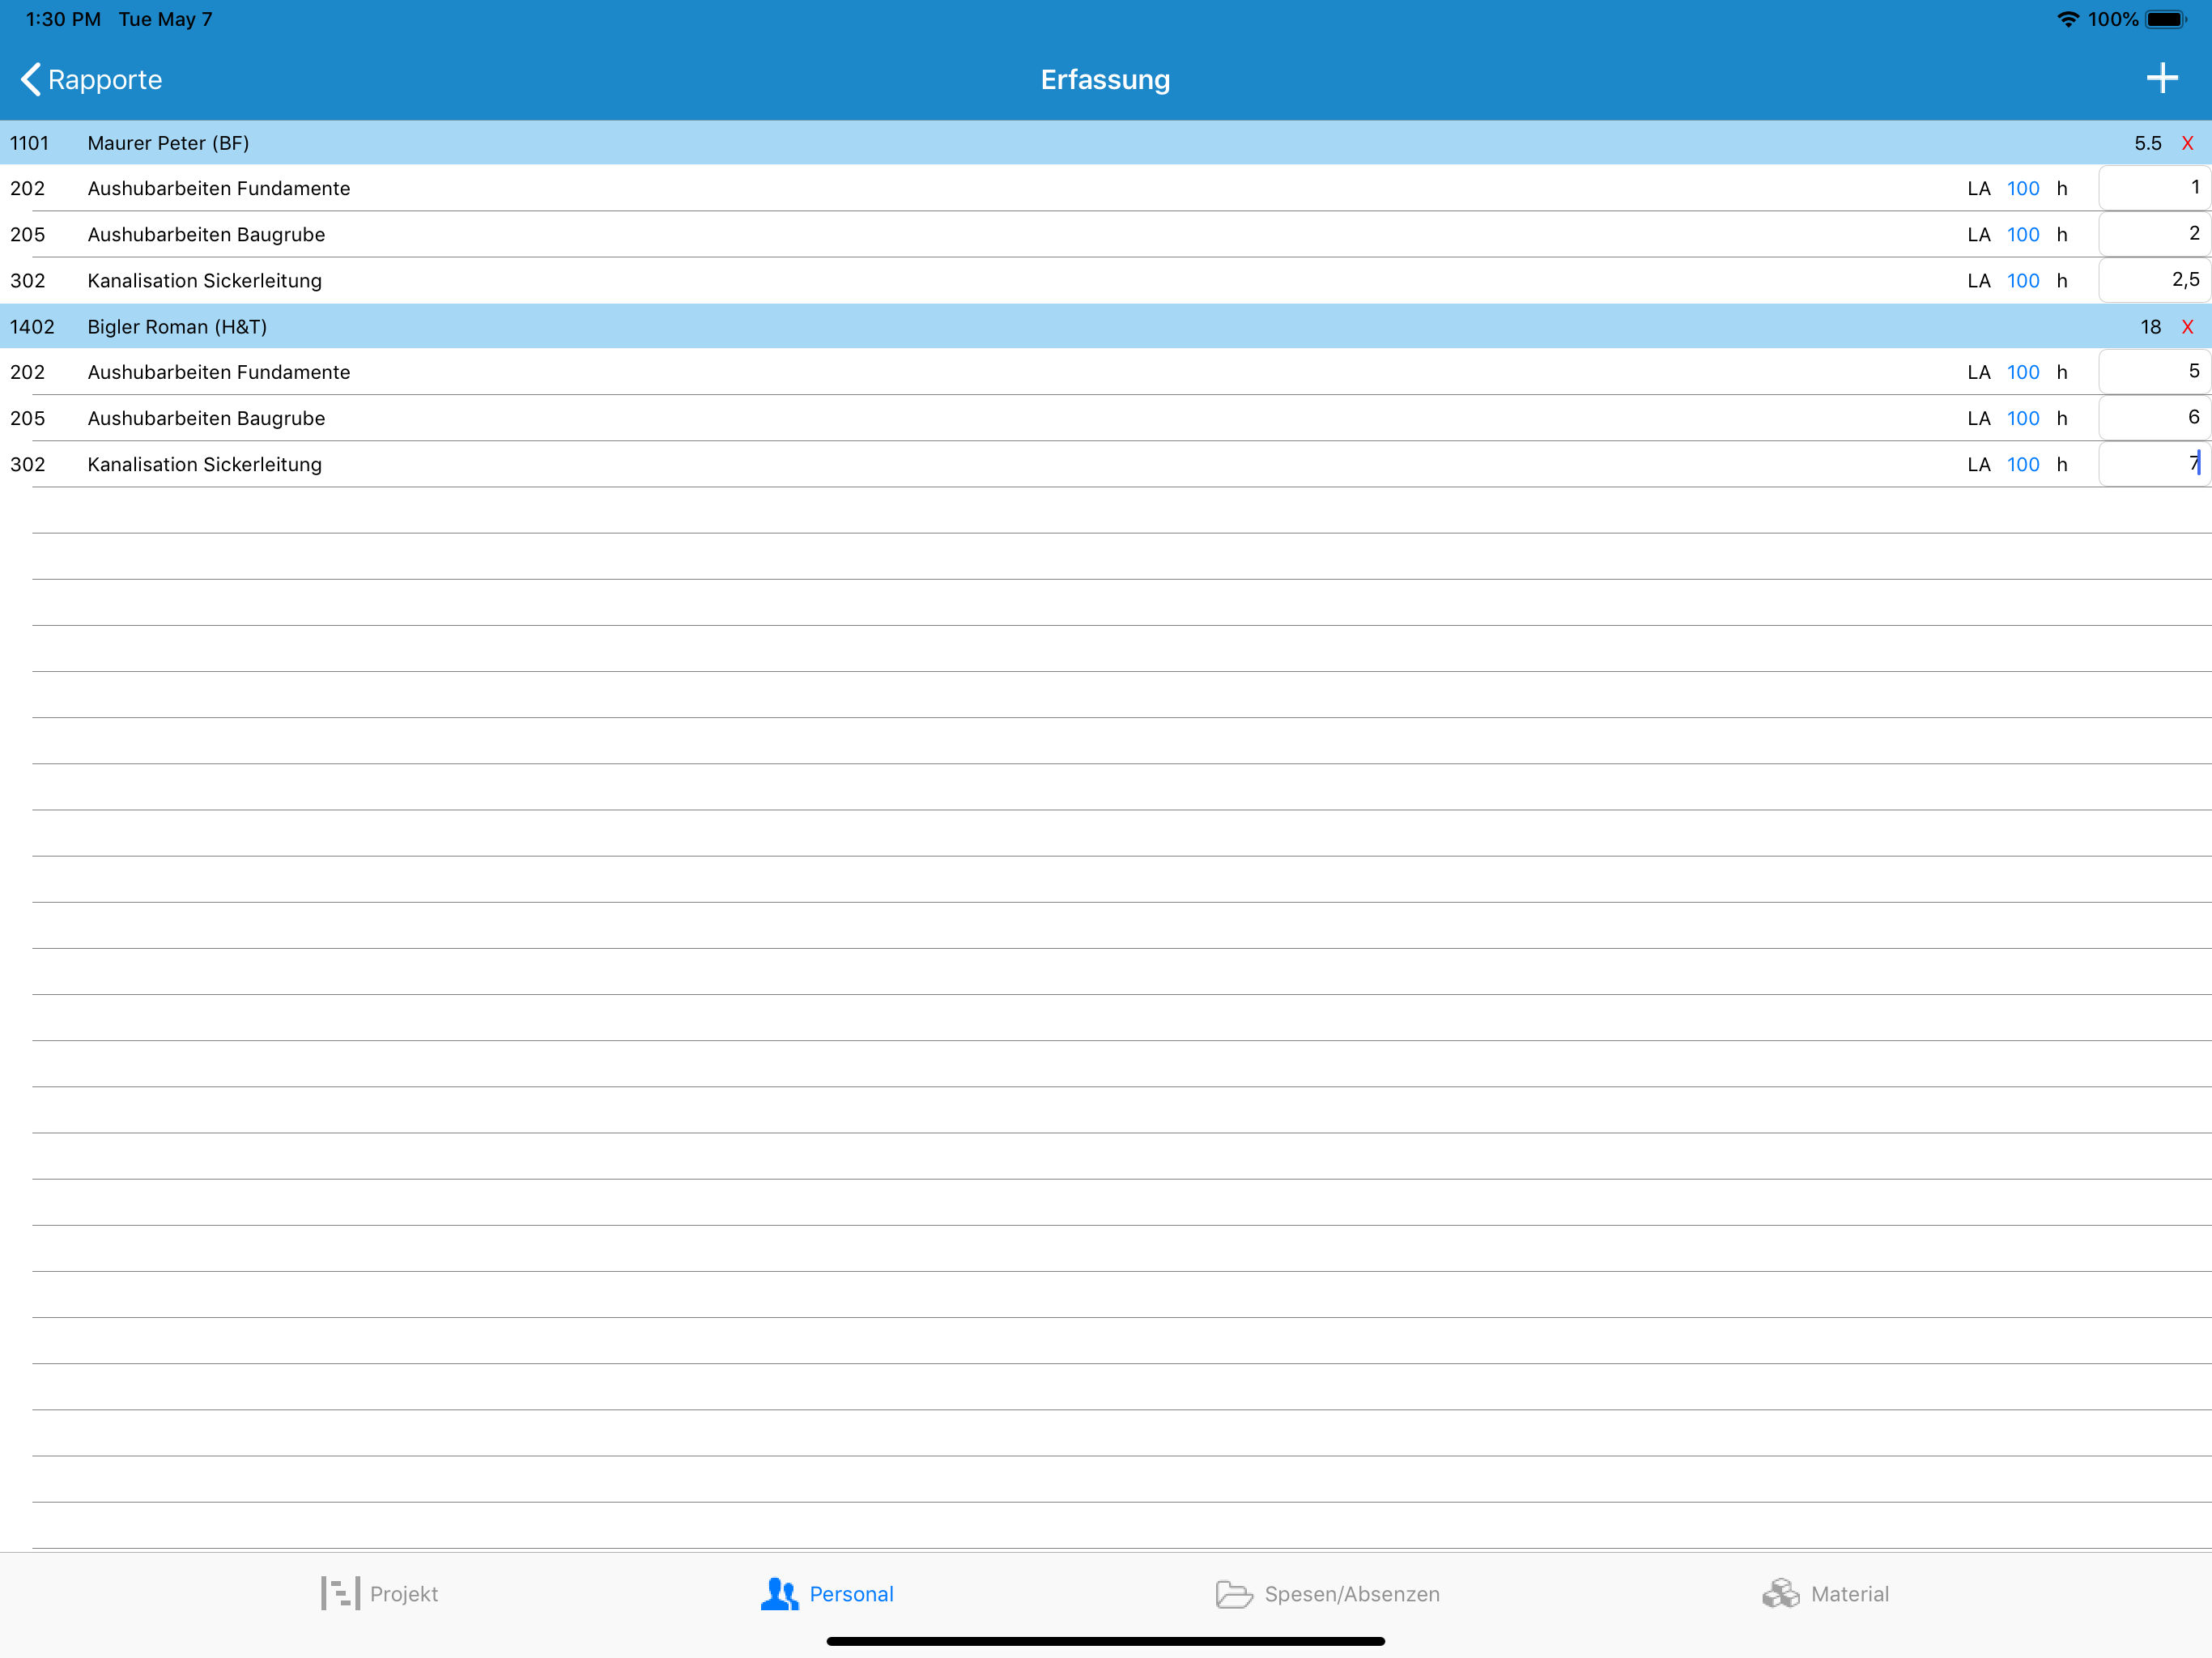Tap the plus icon to add entry
The height and width of the screenshot is (1658, 2212).
click(x=2162, y=78)
